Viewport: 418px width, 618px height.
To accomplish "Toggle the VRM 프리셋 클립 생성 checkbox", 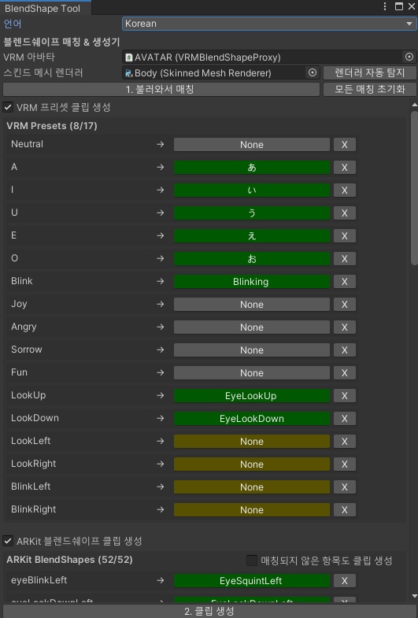I will click(8, 107).
